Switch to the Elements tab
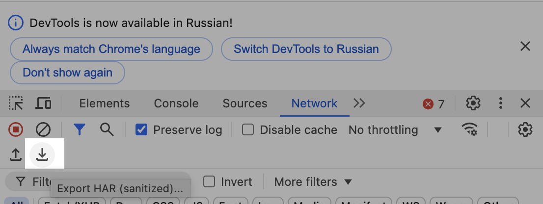543x204 pixels. click(x=105, y=103)
